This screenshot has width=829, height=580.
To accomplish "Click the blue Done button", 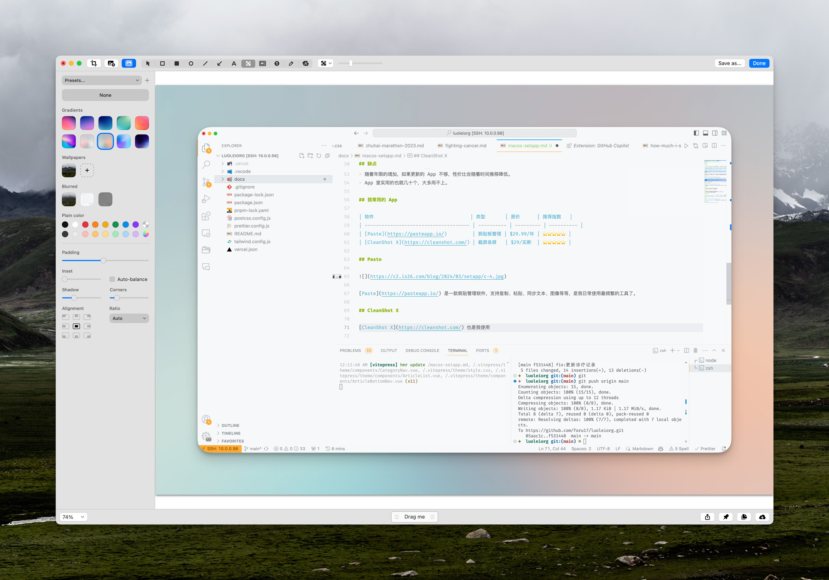I will 759,63.
